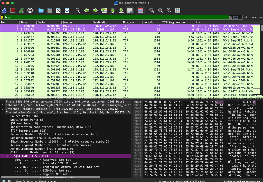Jump to first packet with the up arrow
This screenshot has width=263, height=182.
pyautogui.click(x=112, y=10)
